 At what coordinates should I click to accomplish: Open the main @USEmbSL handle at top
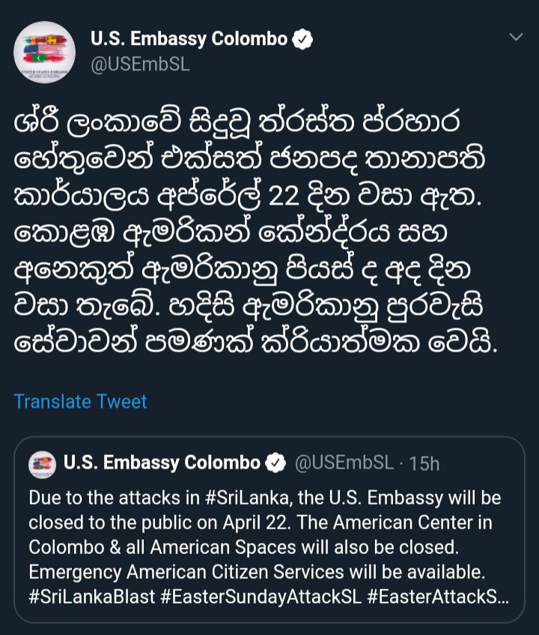[x=140, y=64]
